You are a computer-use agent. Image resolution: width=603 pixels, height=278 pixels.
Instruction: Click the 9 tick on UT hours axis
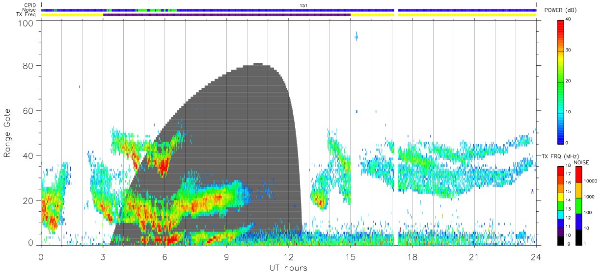[227, 256]
